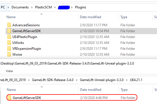Click the UE4.21.1 breadcrumb segment
The image size is (157, 104).
(x=136, y=80)
